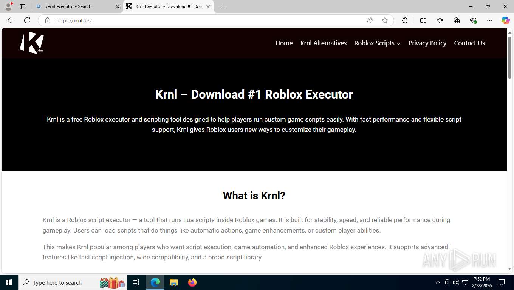This screenshot has width=514, height=290.
Task: Open network status tray icon
Action: coord(465,282)
